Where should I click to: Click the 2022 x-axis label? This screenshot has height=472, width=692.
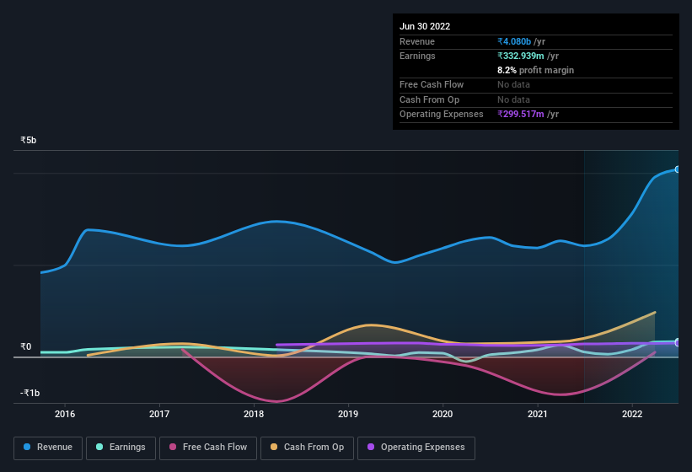[x=632, y=414]
